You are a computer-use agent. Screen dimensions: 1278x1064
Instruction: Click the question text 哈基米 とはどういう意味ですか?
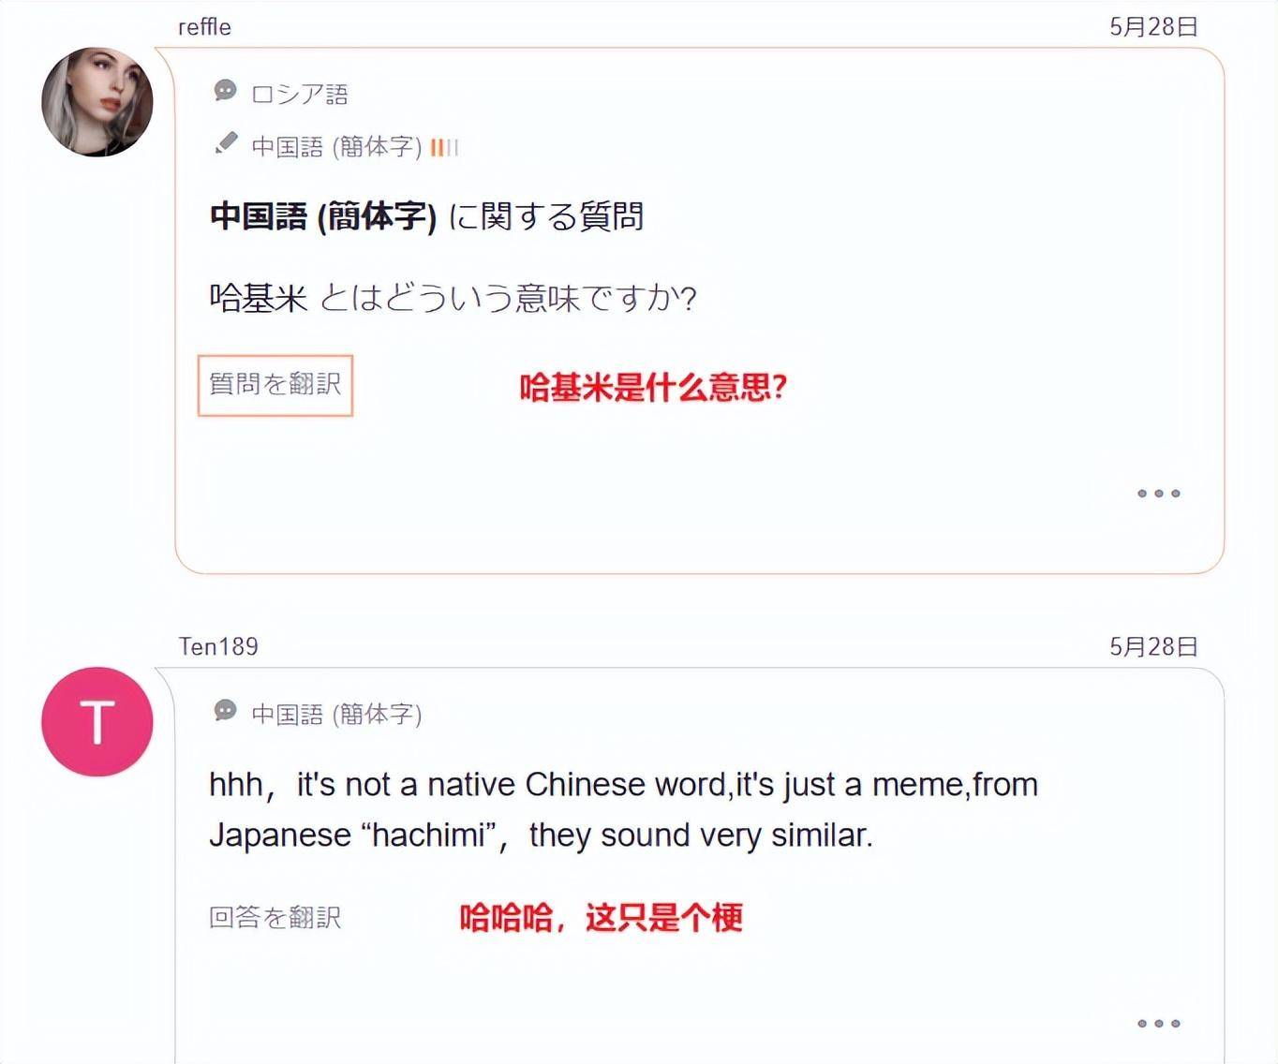point(453,298)
